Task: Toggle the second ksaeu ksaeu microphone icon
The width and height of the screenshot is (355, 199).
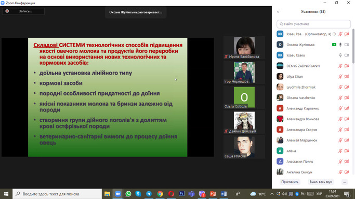Action: 340,55
